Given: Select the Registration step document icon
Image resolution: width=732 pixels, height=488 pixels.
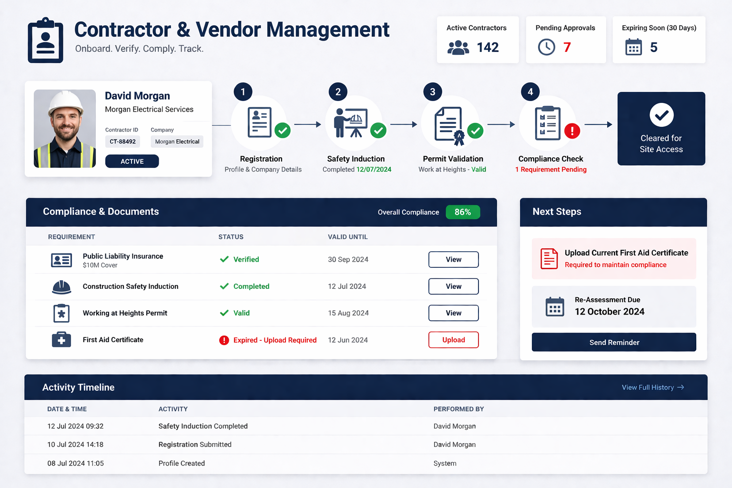Looking at the screenshot, I should (260, 122).
